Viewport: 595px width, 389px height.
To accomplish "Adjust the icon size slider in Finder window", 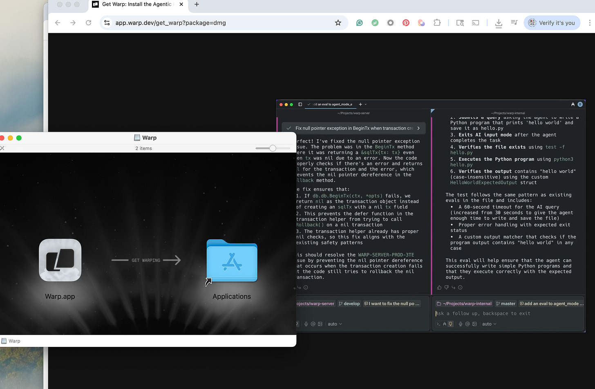I will [x=273, y=148].
